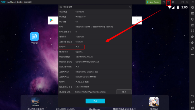Screen dimensions: 195x110
Task: Open the hamburger menu in title bar
Action: click(168, 2)
